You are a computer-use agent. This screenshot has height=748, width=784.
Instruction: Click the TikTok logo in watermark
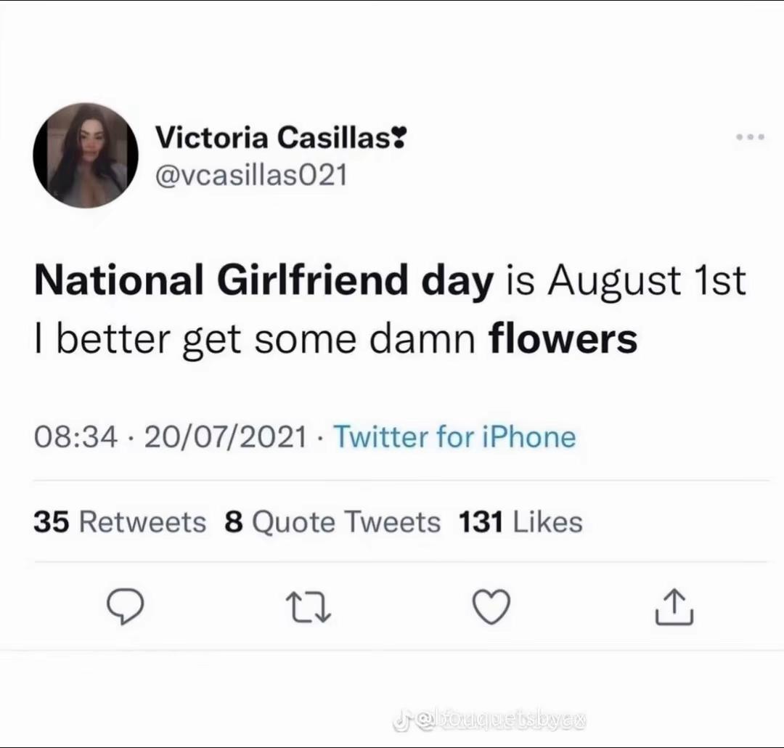coord(401,721)
